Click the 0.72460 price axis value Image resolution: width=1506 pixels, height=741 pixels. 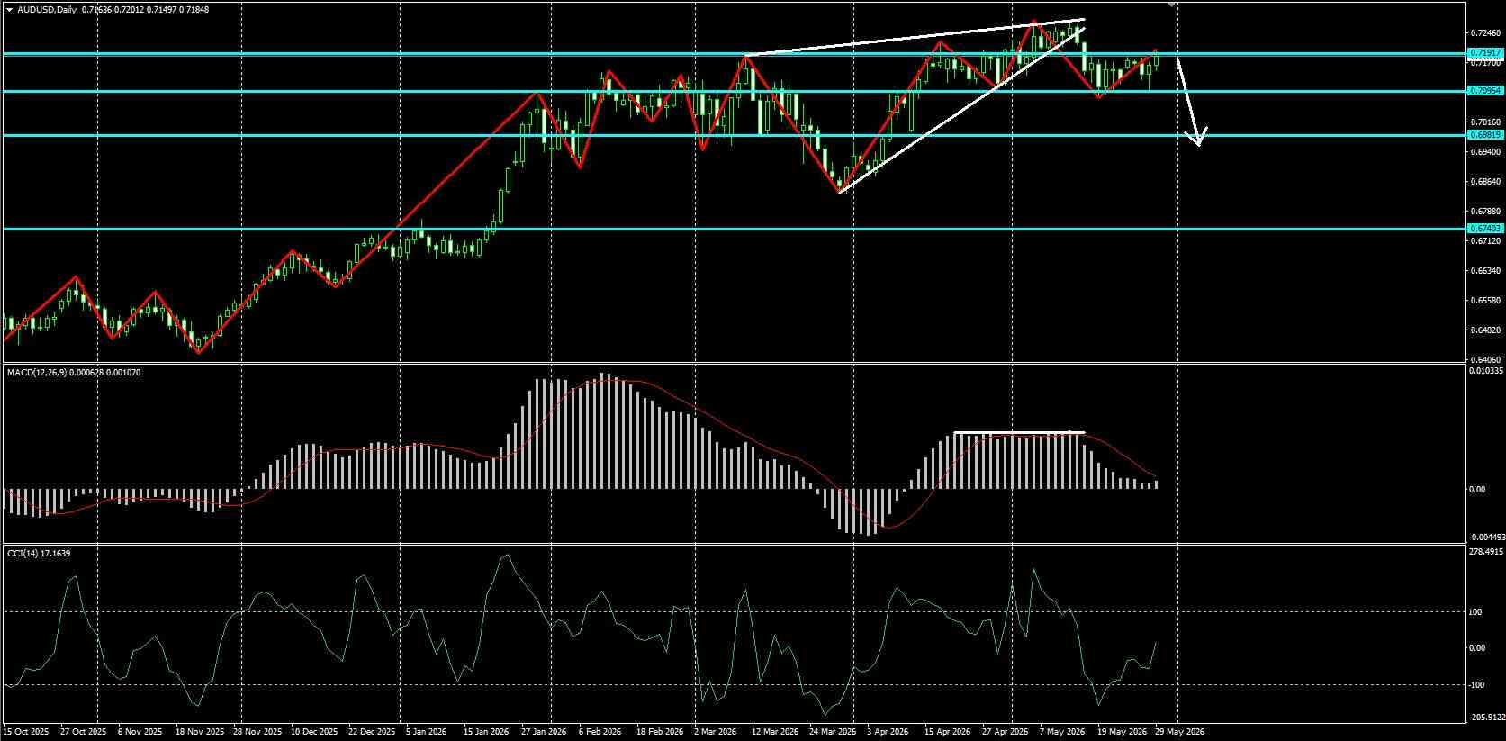[1485, 33]
